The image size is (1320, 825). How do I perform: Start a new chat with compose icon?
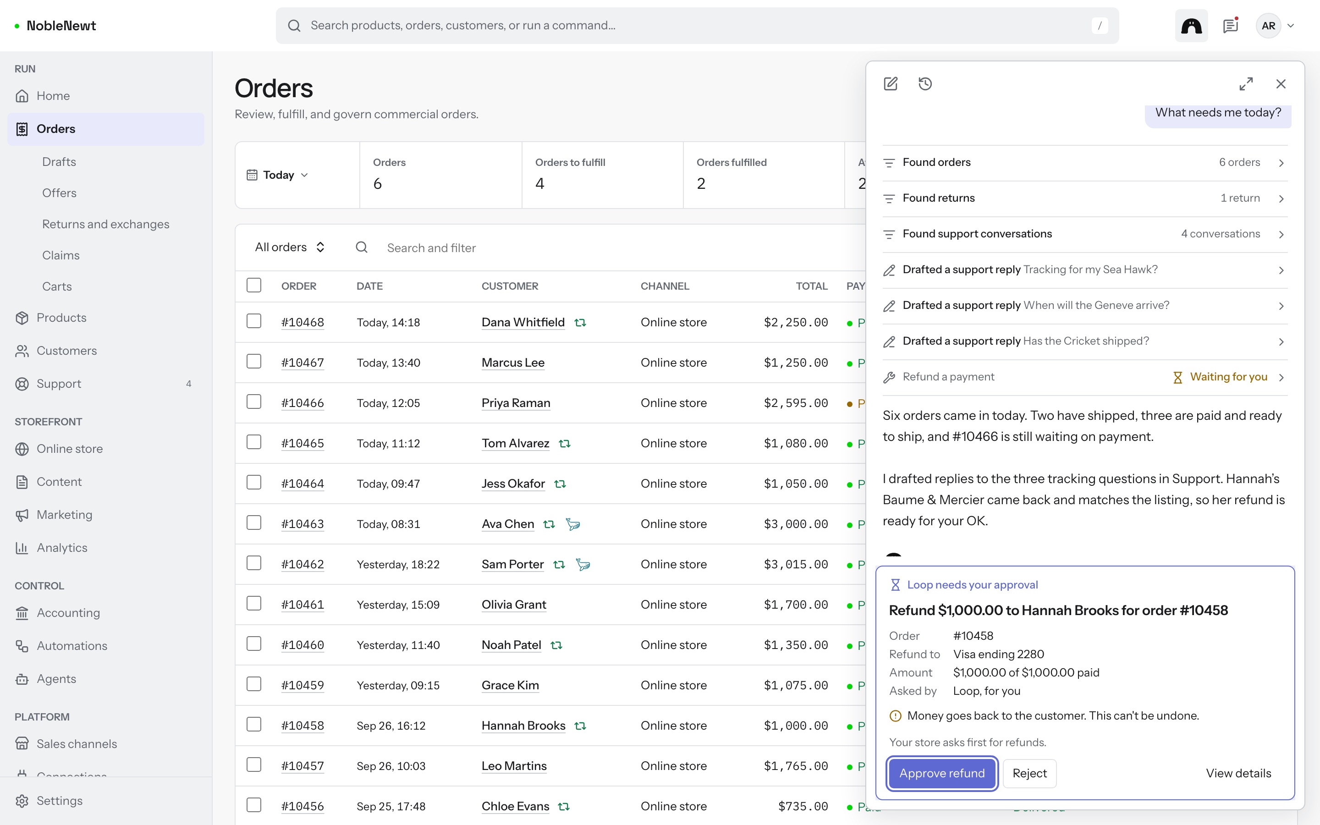click(890, 84)
